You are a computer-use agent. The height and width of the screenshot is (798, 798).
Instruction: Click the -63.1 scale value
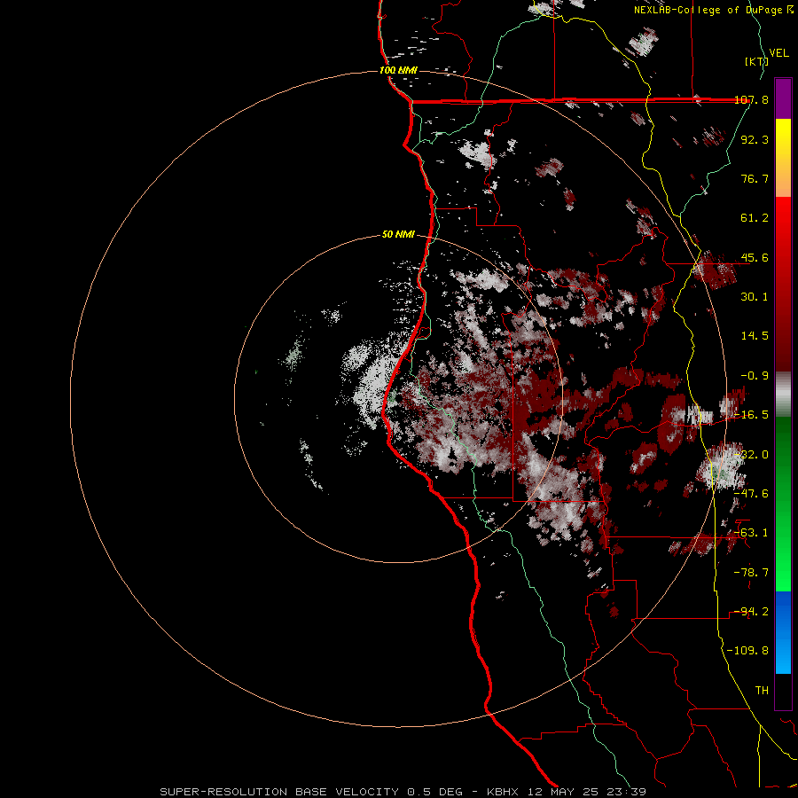(751, 533)
